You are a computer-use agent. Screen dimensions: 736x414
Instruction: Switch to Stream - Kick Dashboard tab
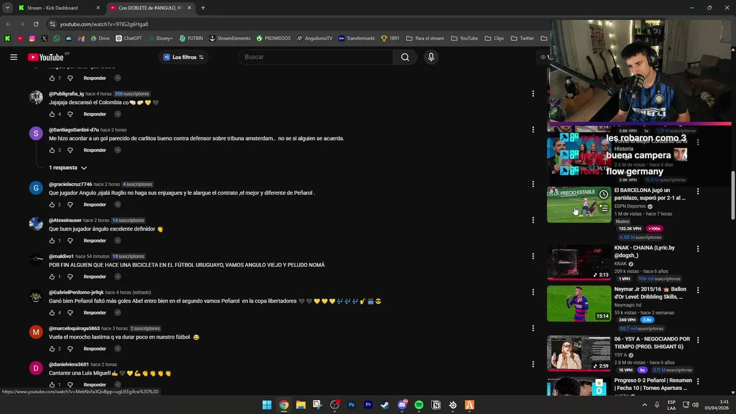[x=57, y=8]
